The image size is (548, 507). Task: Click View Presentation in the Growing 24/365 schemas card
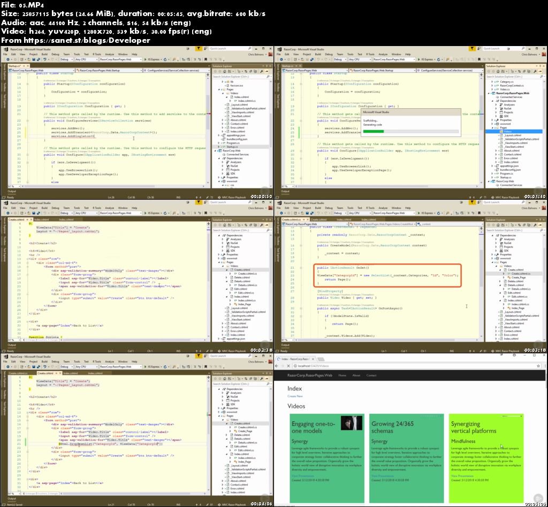coord(382,476)
